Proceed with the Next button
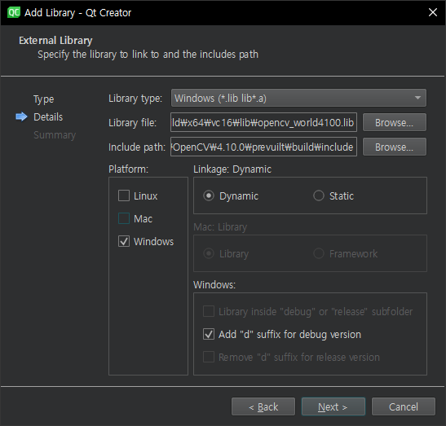Viewport: 446px width, 426px height. point(333,406)
